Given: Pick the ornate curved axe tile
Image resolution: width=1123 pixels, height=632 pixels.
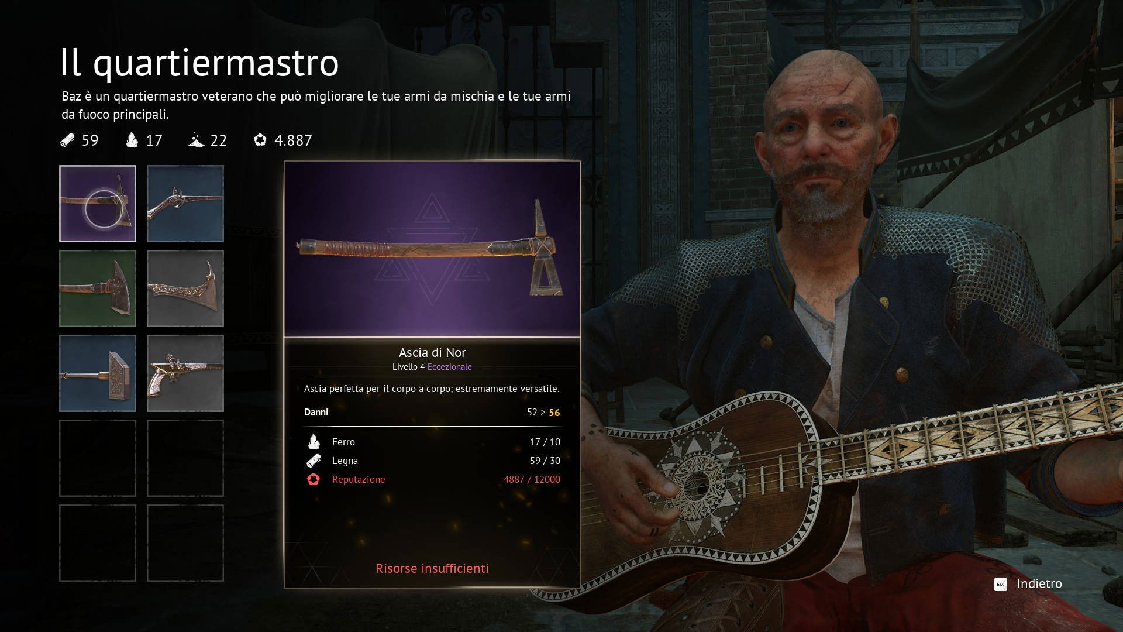Looking at the screenshot, I should (x=185, y=288).
